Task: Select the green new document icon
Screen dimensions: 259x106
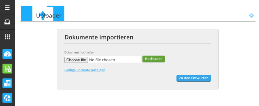Action: coord(7,68)
